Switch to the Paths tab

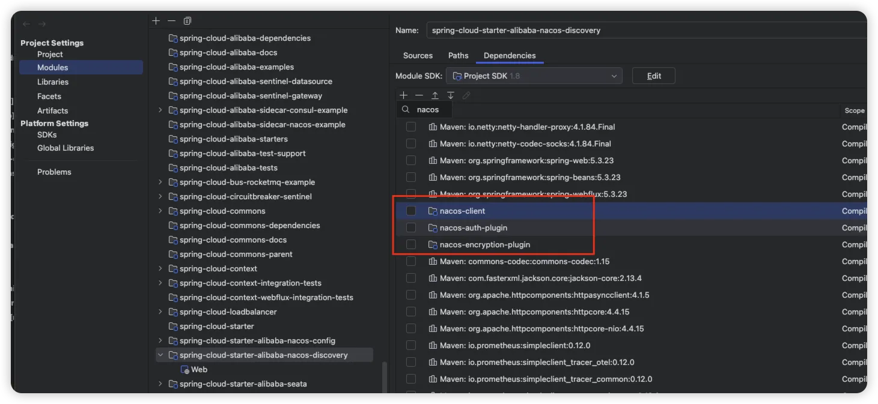(458, 55)
